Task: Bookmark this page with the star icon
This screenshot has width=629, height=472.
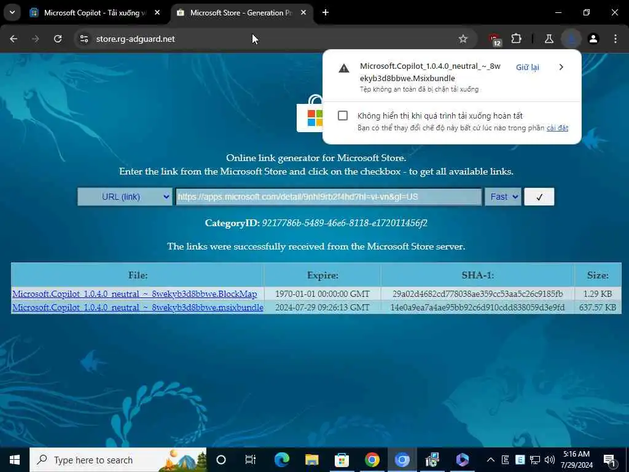Action: [x=463, y=39]
